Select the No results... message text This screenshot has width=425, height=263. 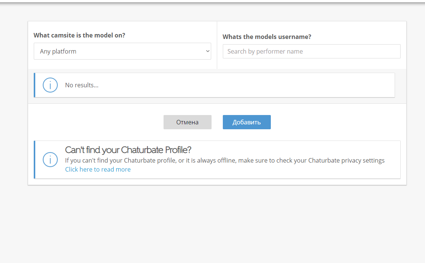pos(82,85)
